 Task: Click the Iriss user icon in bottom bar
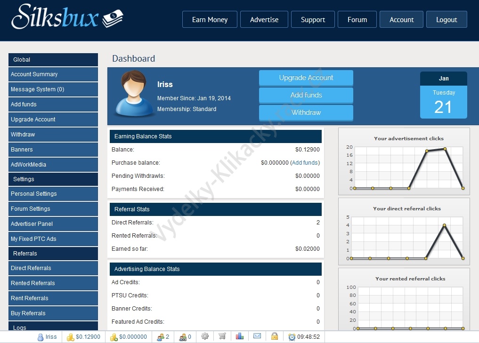click(41, 337)
